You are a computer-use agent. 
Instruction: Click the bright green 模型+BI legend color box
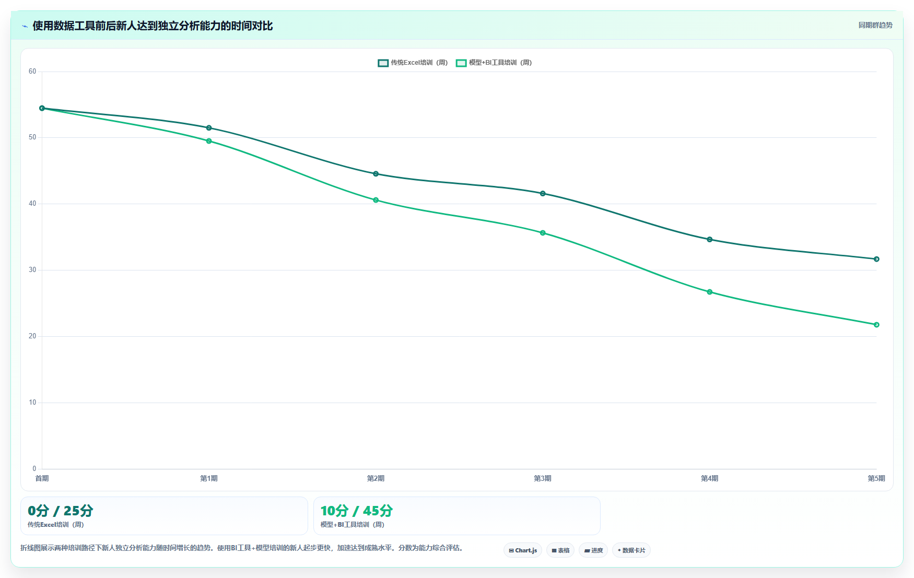461,63
